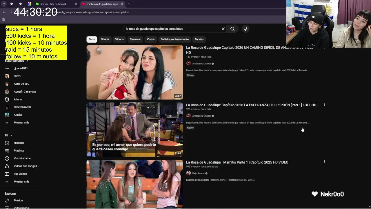Open a new browser tab
This screenshot has height=209, width=371.
[x=129, y=4]
